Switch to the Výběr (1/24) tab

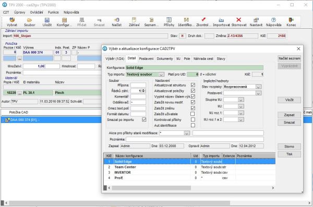115,59
